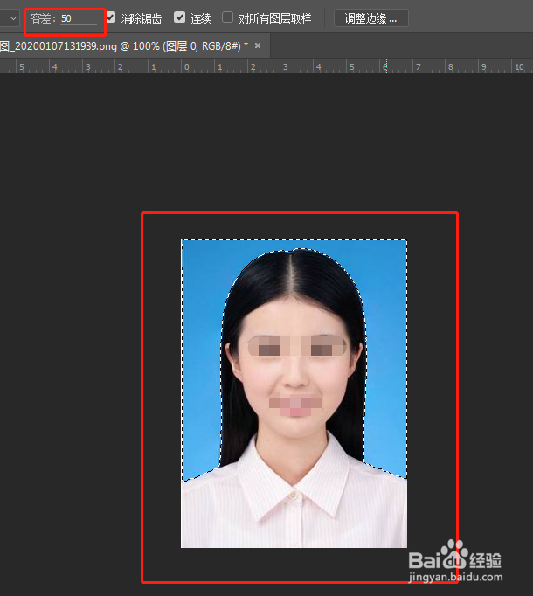Image resolution: width=533 pixels, height=596 pixels.
Task: Click the horizontal ruler above the canvas
Action: 266,66
